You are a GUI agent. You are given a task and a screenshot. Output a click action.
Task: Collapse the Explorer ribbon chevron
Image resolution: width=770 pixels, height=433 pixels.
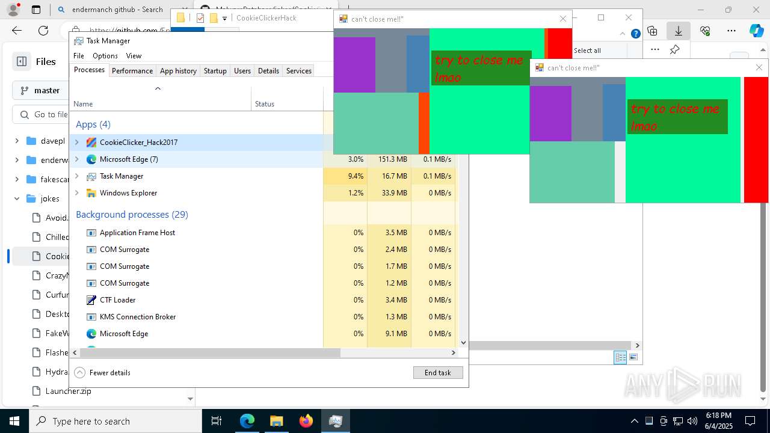click(623, 34)
